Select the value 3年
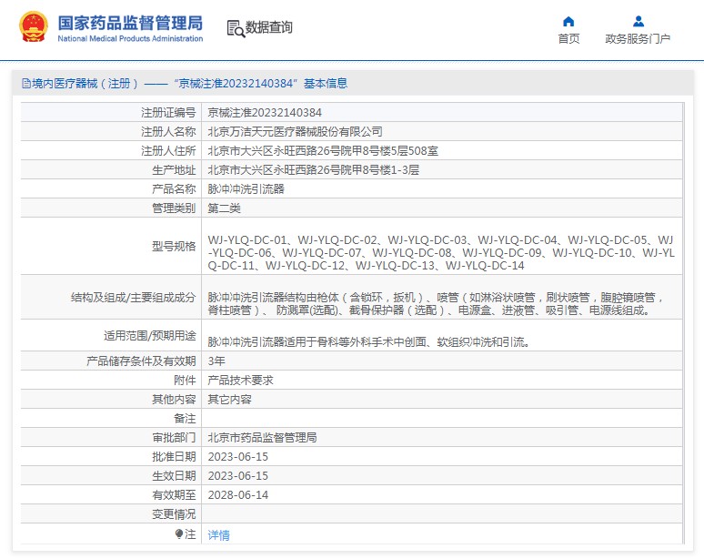This screenshot has width=704, height=559. coord(216,361)
